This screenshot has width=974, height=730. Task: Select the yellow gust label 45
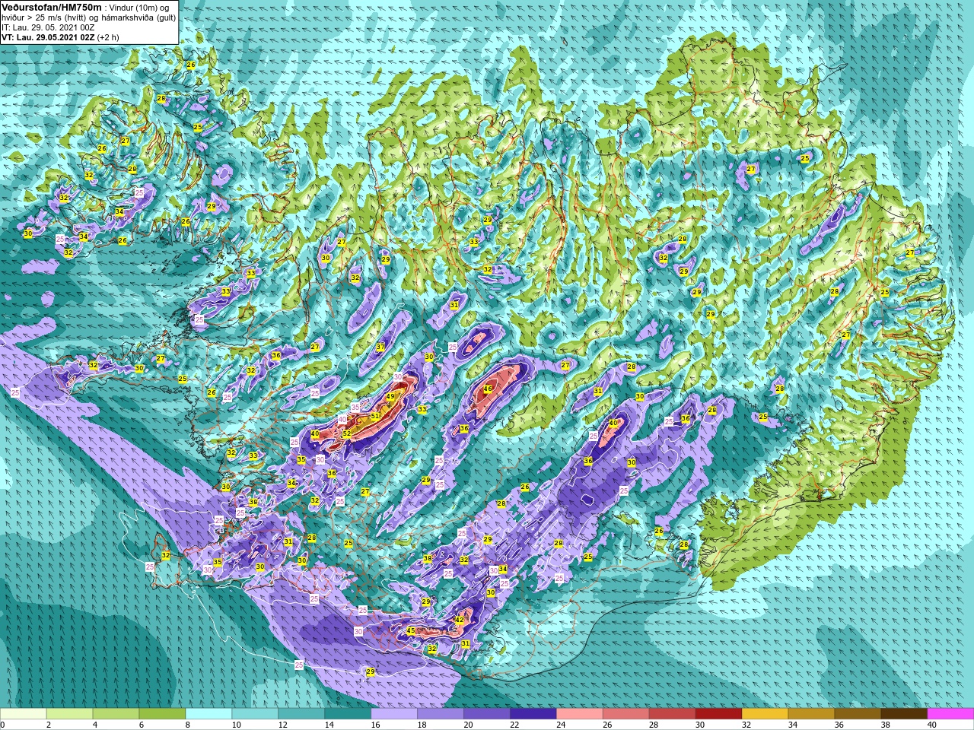[411, 630]
